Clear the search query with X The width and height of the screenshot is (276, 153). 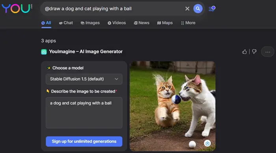(187, 9)
